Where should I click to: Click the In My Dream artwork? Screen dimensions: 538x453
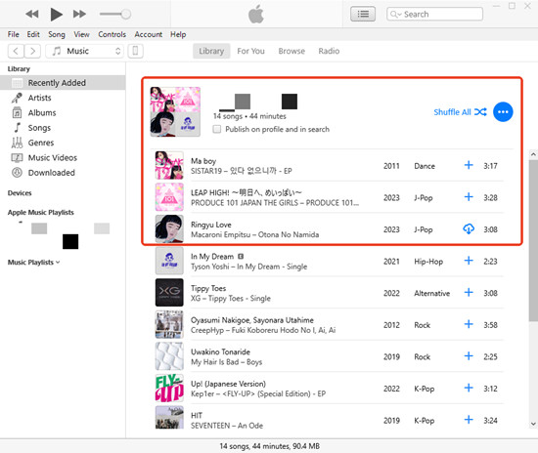point(169,262)
